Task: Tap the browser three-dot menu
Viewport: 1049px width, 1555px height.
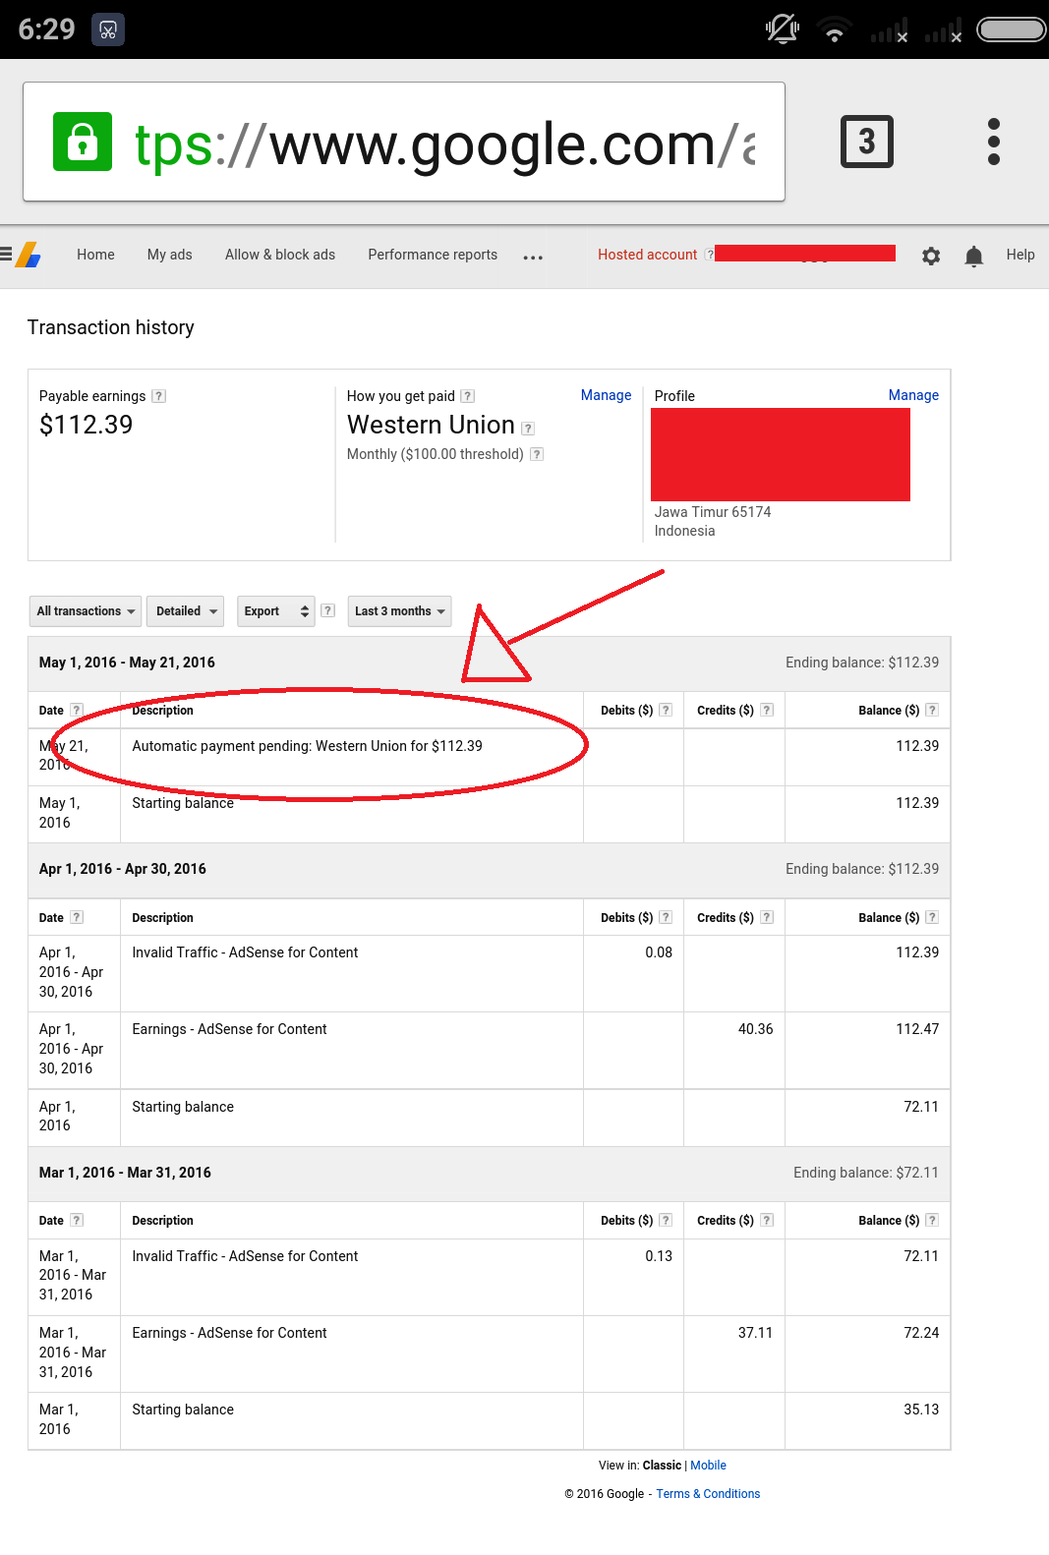Action: 994,142
